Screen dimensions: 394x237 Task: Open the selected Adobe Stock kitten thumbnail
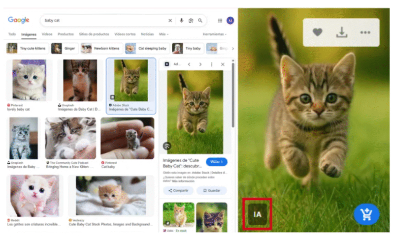tap(131, 80)
